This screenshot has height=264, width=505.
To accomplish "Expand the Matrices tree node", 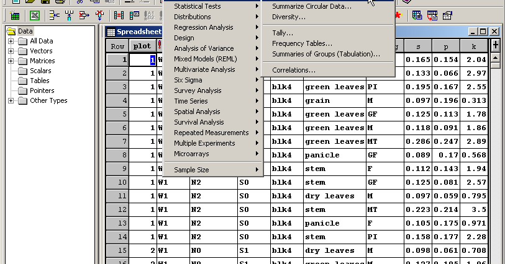I will (x=11, y=61).
